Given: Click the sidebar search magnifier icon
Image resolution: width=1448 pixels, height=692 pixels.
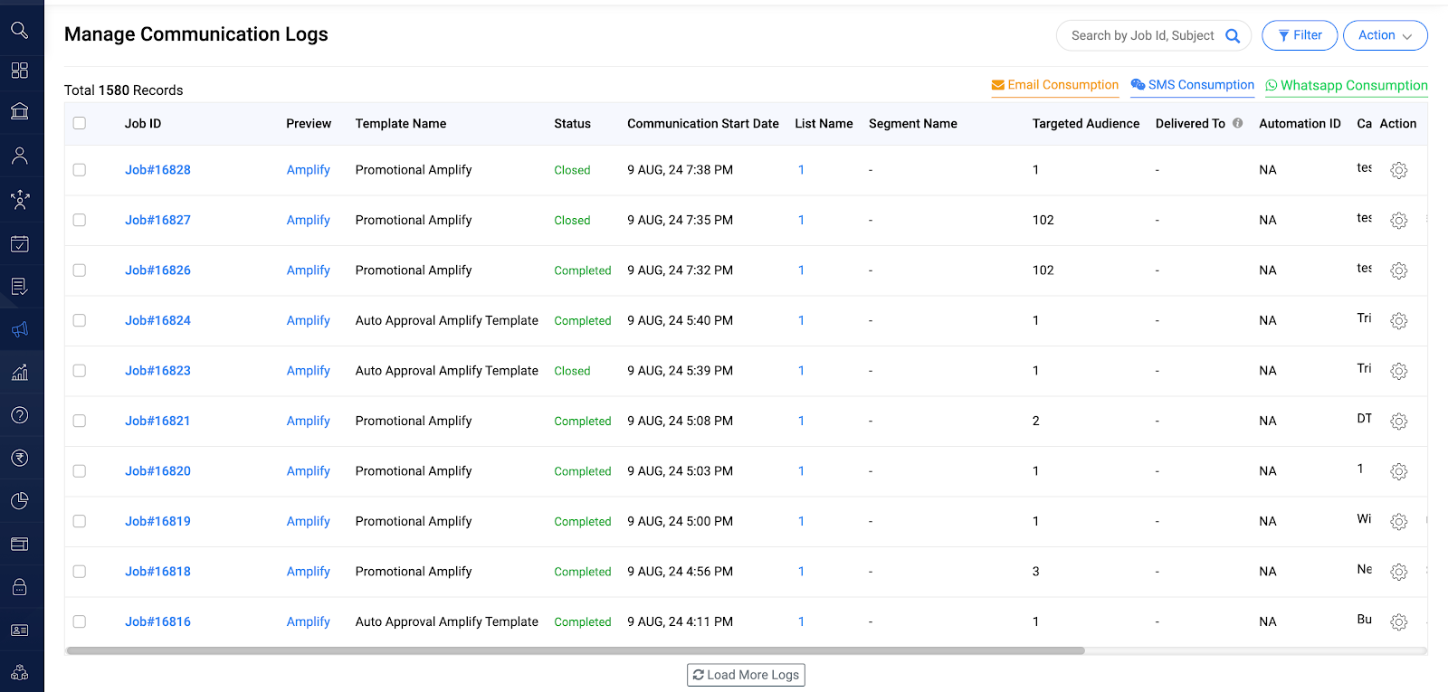Looking at the screenshot, I should tap(20, 31).
